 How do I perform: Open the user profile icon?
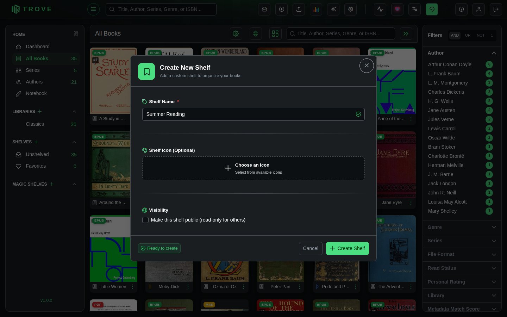tap(479, 9)
